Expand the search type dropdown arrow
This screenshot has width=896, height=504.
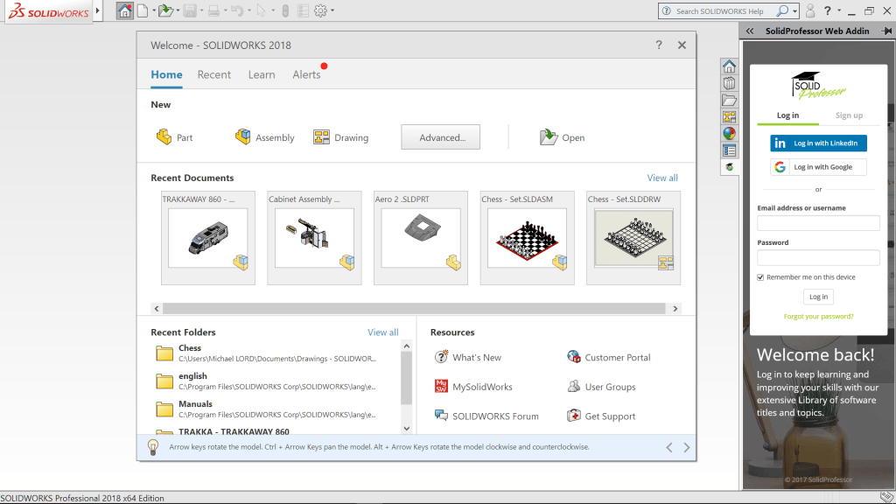point(794,11)
